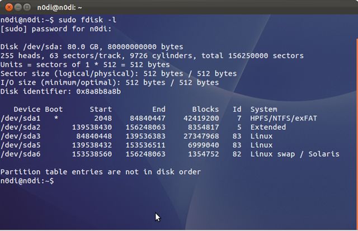This screenshot has height=231, width=358.
Task: Click the /dev/sda6 device entry
Action: tap(21, 154)
